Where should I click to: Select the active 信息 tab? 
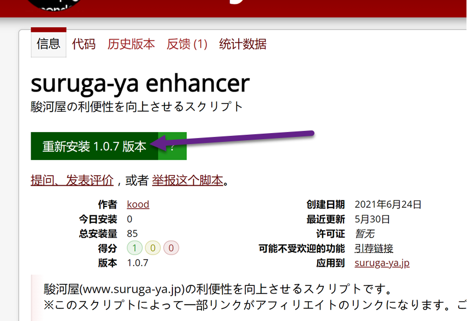tap(48, 43)
